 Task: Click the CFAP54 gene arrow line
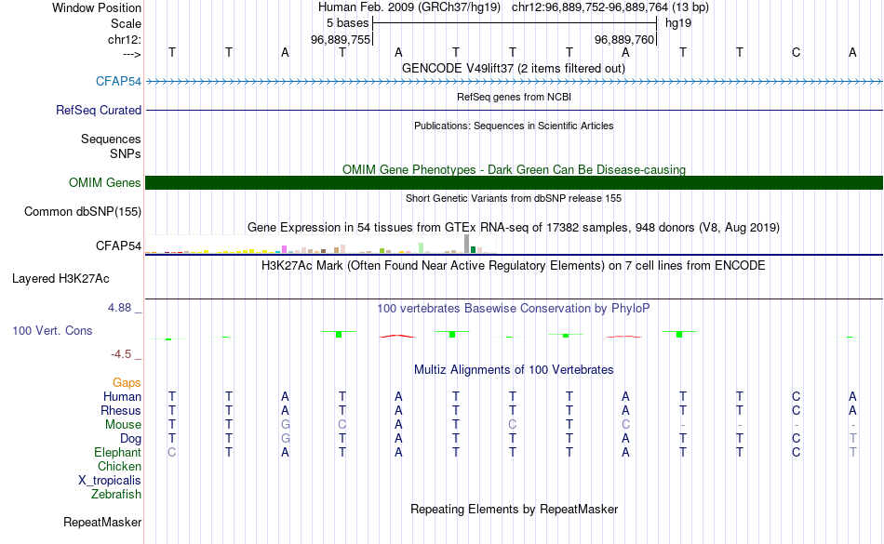(x=514, y=82)
